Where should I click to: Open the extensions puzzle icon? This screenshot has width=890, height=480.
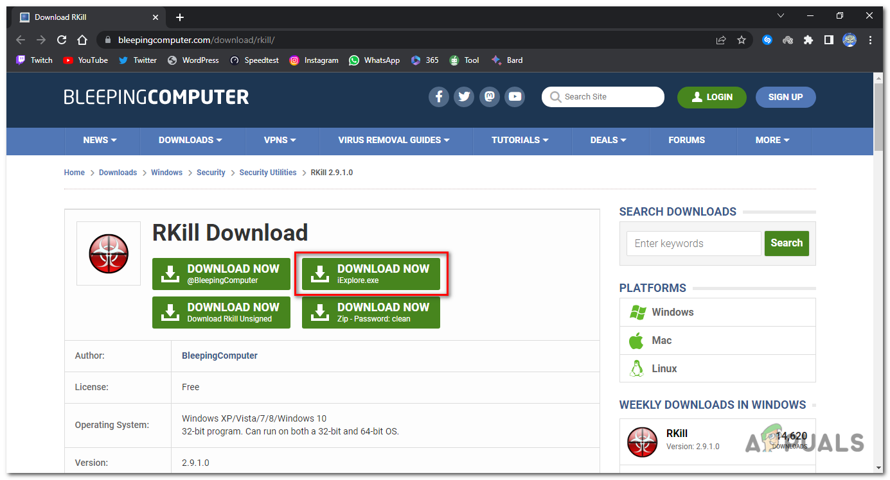point(808,39)
